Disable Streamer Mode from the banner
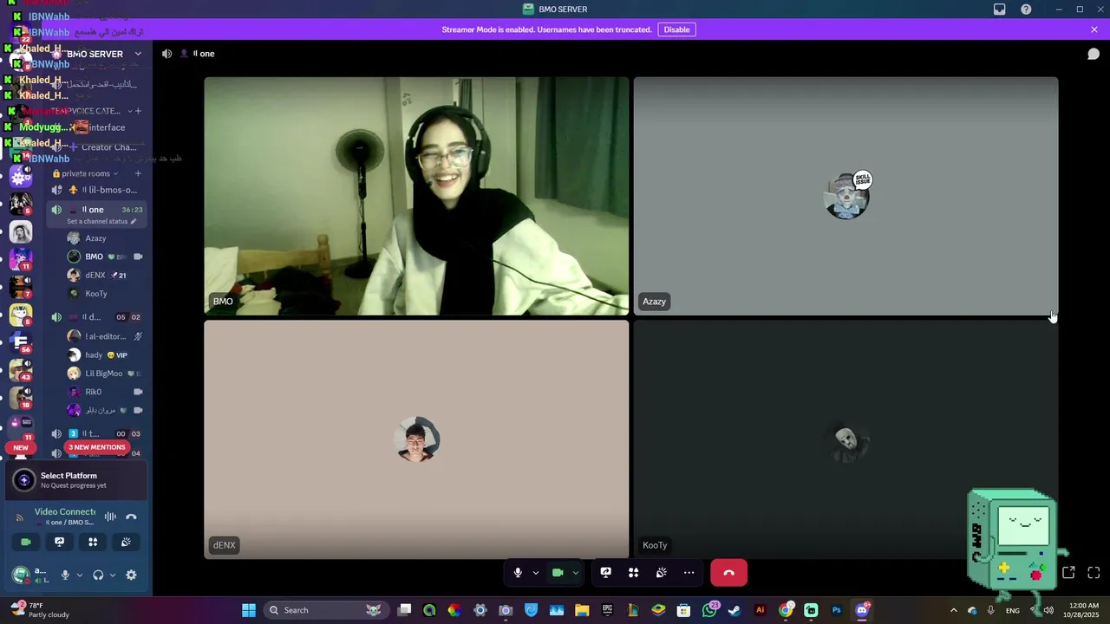Viewport: 1110px width, 624px height. 676,29
